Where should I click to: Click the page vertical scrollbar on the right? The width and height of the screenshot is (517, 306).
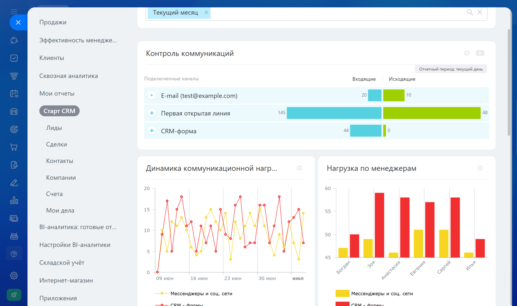pyautogui.click(x=509, y=83)
